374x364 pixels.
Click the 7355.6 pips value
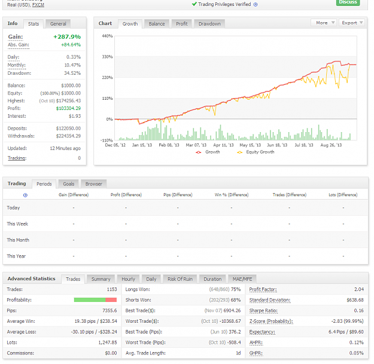click(110, 311)
